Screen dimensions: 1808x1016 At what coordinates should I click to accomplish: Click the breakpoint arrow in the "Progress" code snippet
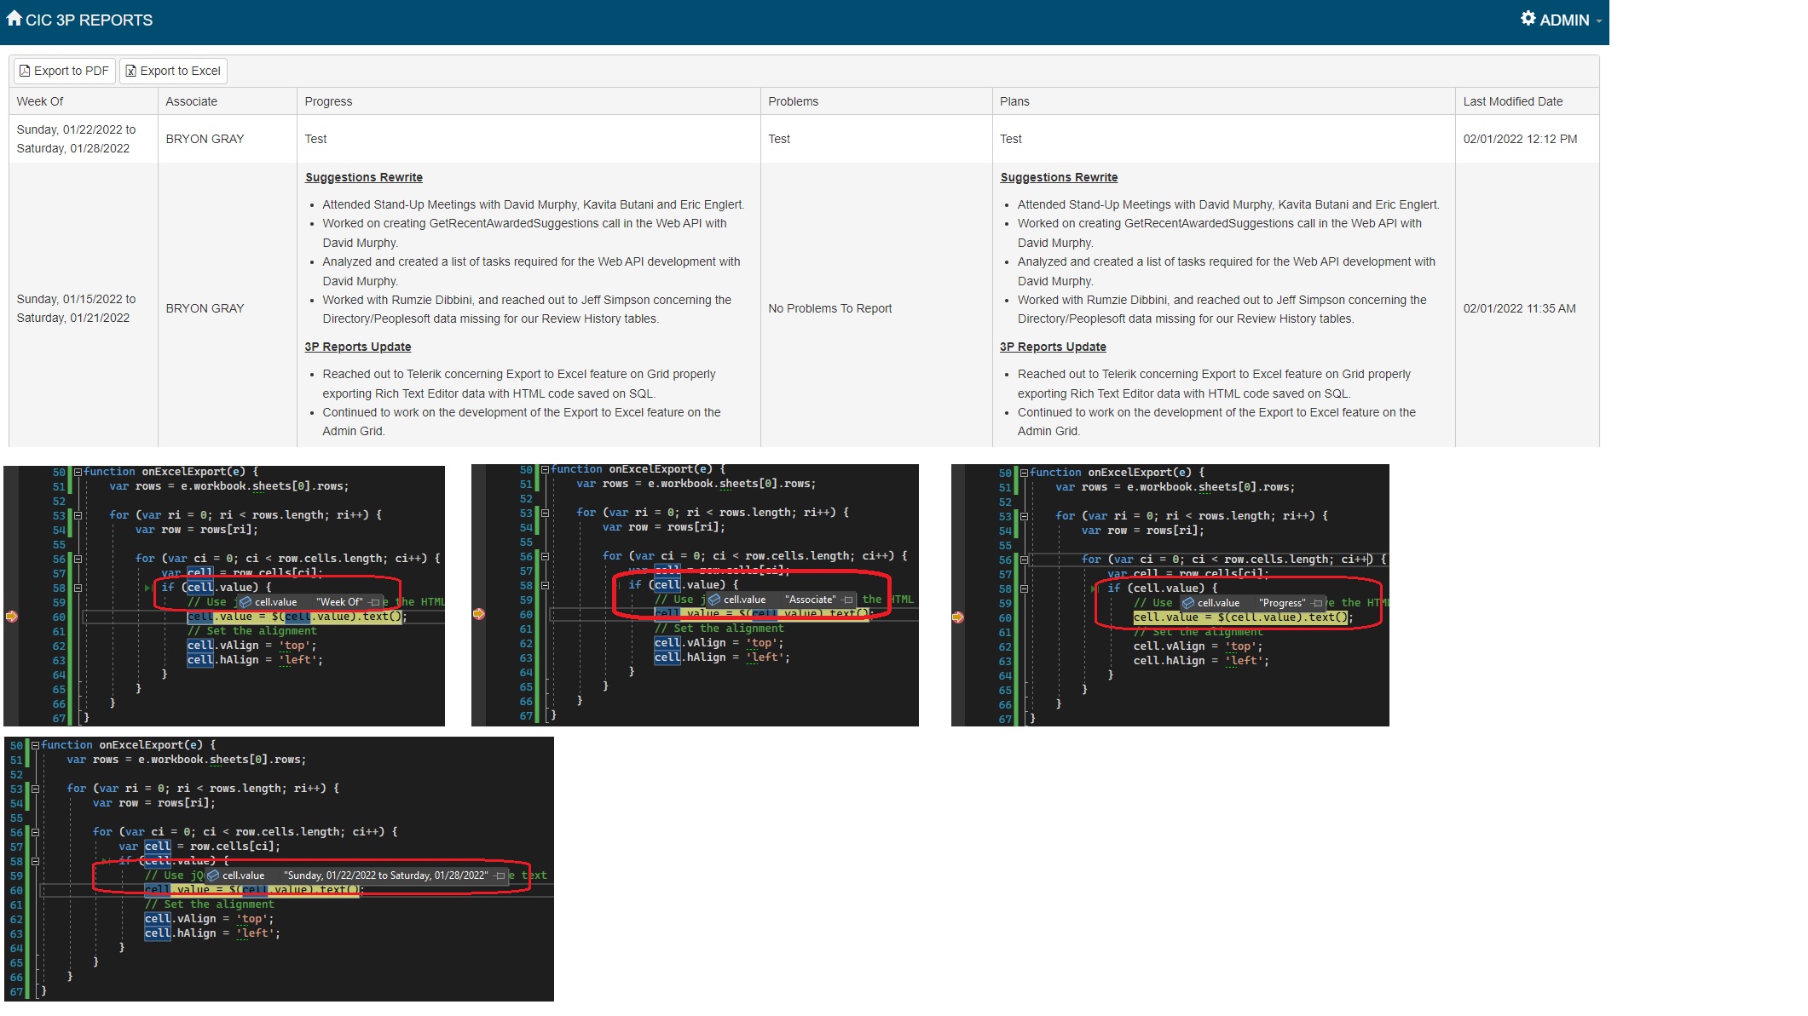coord(958,617)
